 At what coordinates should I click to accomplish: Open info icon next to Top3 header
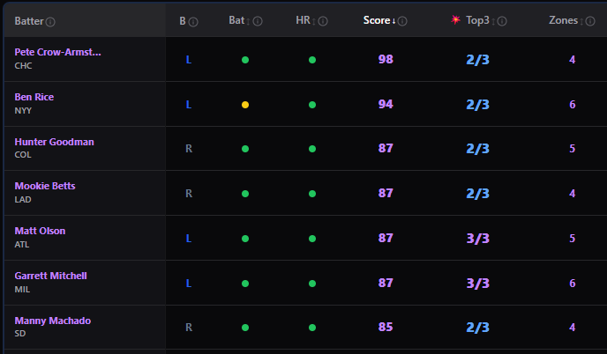[502, 21]
